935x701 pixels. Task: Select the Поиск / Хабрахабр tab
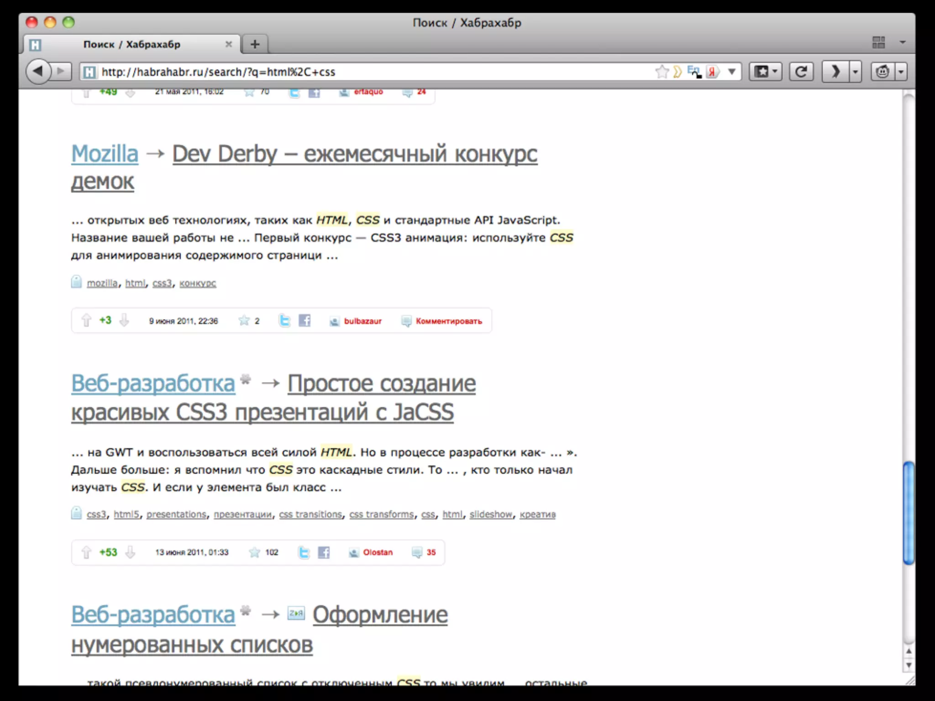(131, 44)
